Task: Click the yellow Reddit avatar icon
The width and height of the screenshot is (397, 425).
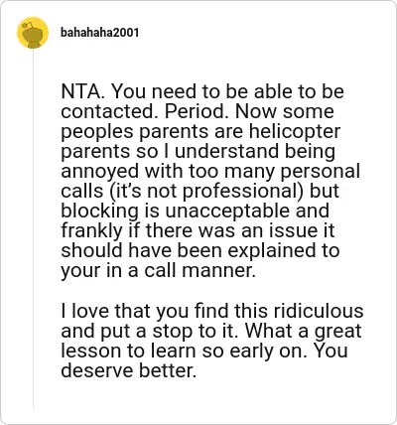Action: click(x=33, y=33)
